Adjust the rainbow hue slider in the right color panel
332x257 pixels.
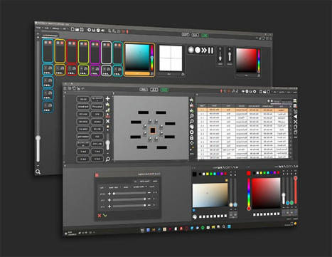pos(249,194)
